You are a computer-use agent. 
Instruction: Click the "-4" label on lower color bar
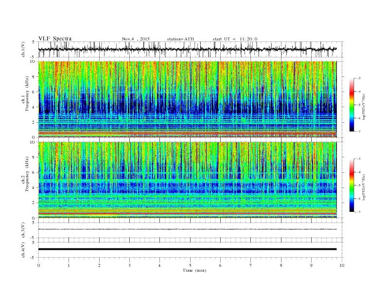(358, 172)
